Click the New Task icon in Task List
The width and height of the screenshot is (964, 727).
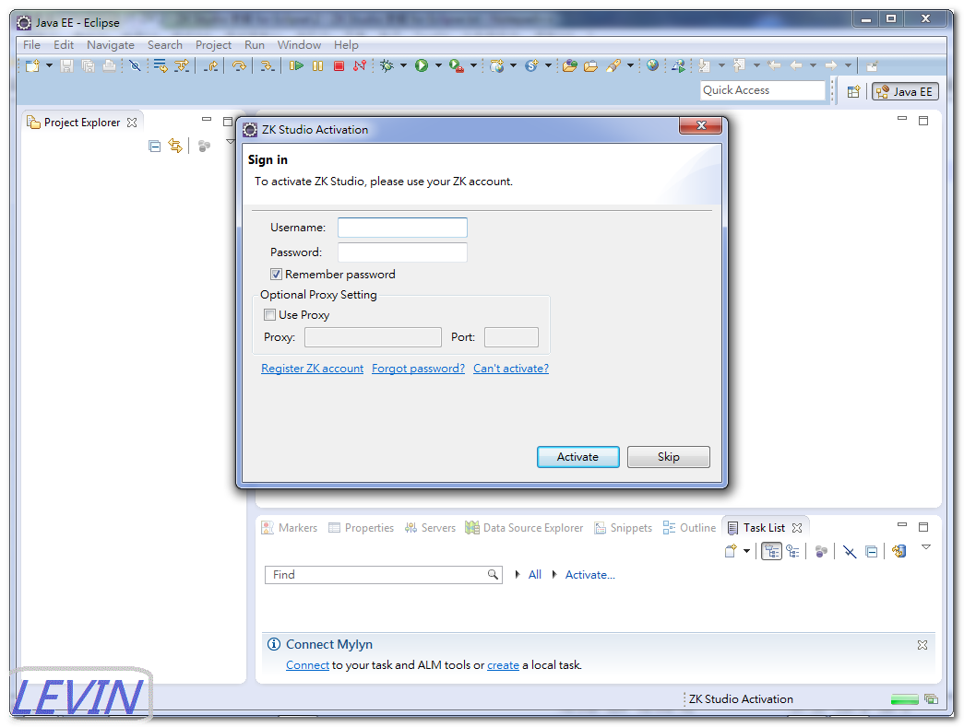[x=731, y=551]
